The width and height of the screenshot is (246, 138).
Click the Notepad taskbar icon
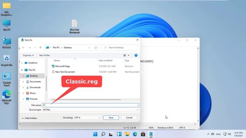pyautogui.click(x=151, y=134)
